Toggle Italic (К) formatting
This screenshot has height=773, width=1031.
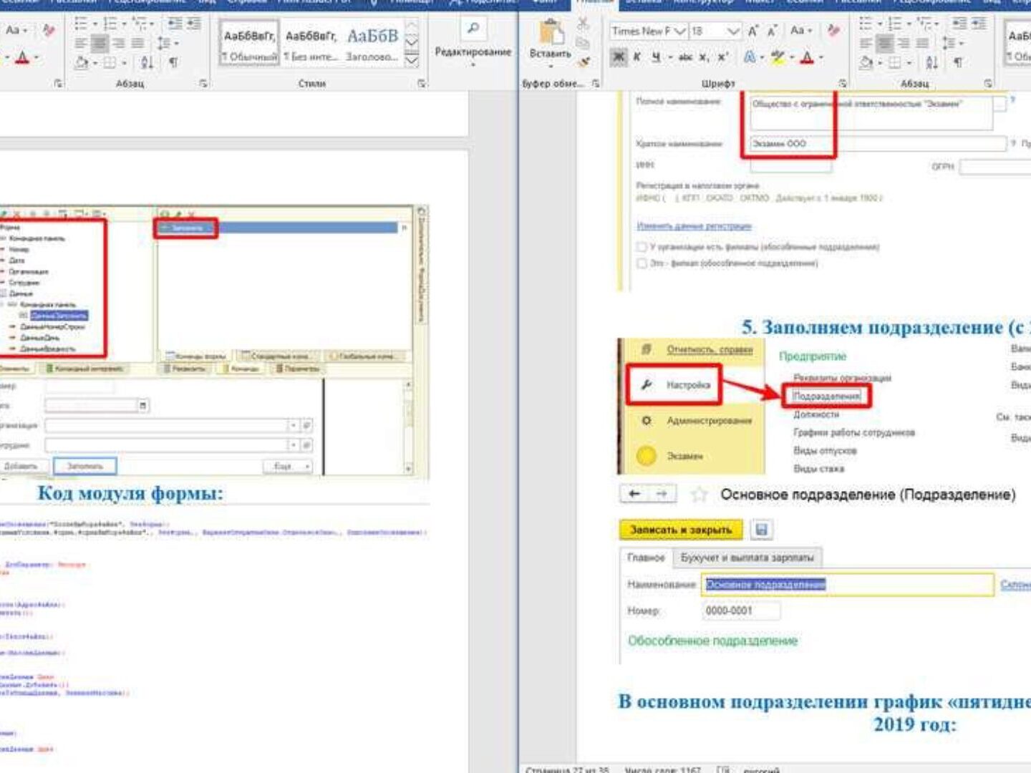point(636,57)
